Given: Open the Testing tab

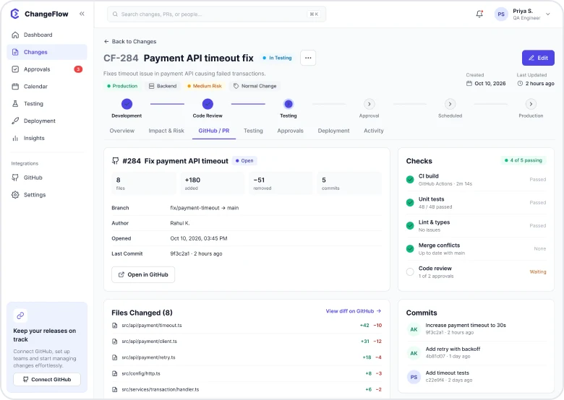Looking at the screenshot, I should [x=253, y=131].
